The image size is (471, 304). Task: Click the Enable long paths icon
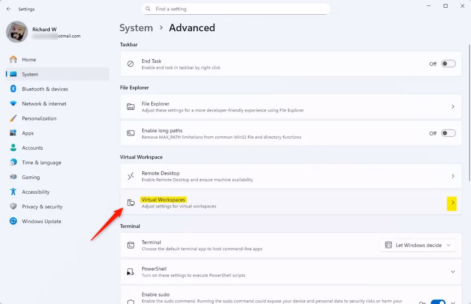pyautogui.click(x=130, y=133)
